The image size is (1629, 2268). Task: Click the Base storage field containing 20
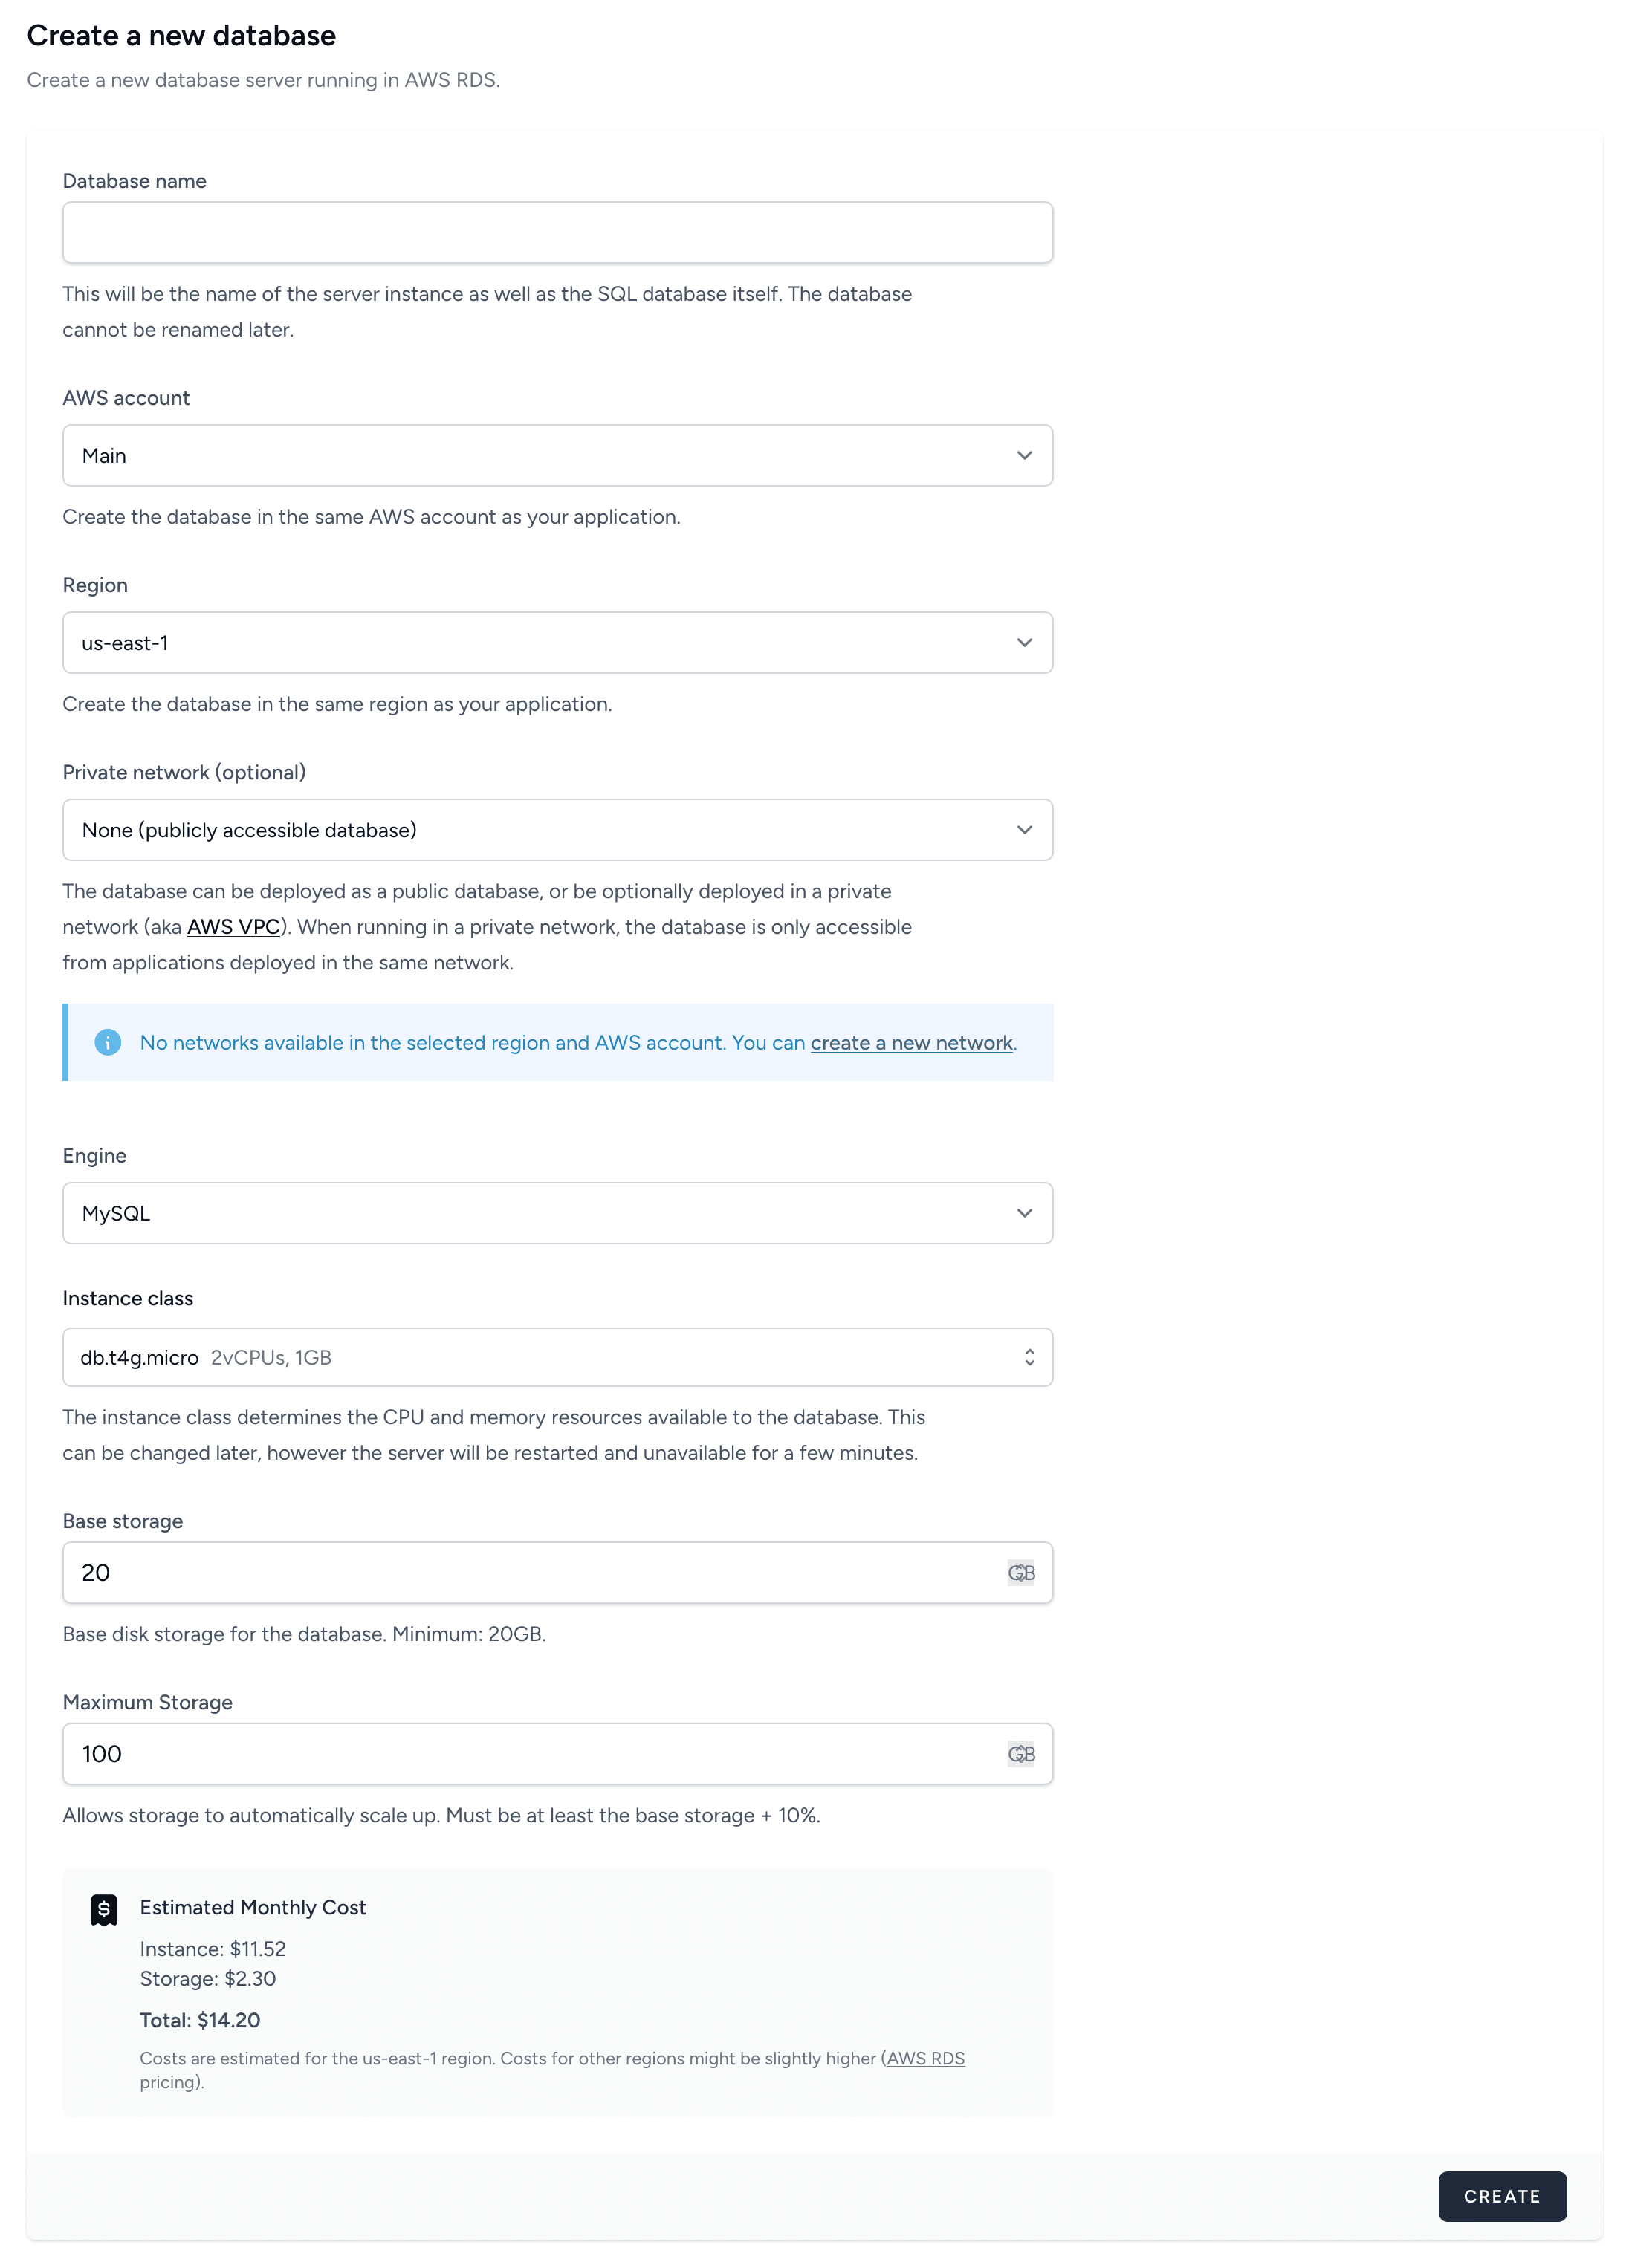coord(531,1573)
